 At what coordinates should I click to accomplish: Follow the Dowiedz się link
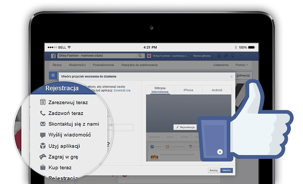[x=122, y=91]
